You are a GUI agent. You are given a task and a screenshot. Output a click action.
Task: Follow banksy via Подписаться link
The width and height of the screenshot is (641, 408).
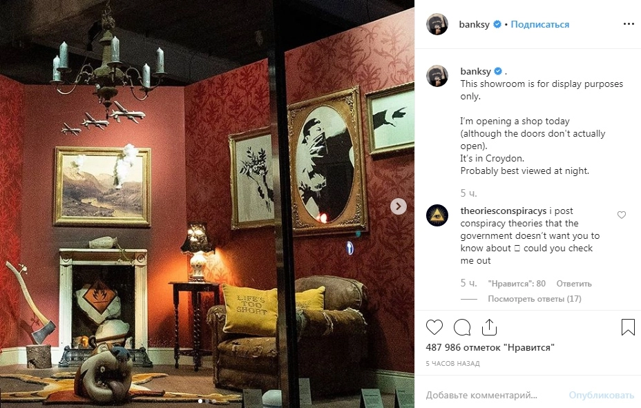(x=539, y=24)
